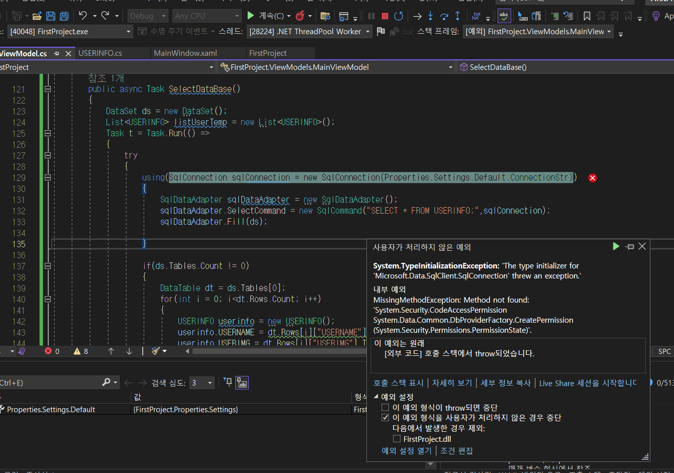The height and width of the screenshot is (473, 674).
Task: Step Into with the down arrow icon
Action: tap(430, 16)
